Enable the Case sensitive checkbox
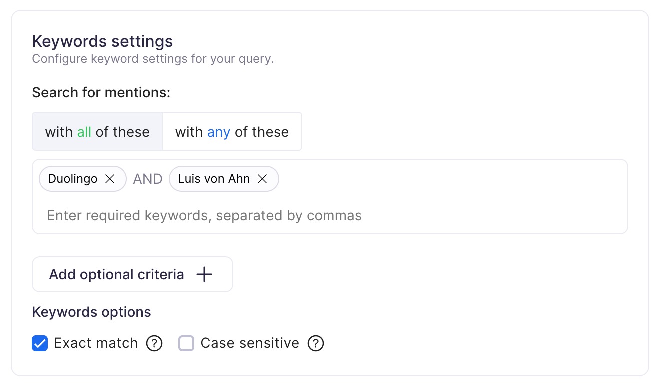Screen dimensions: 657x386 [186, 343]
